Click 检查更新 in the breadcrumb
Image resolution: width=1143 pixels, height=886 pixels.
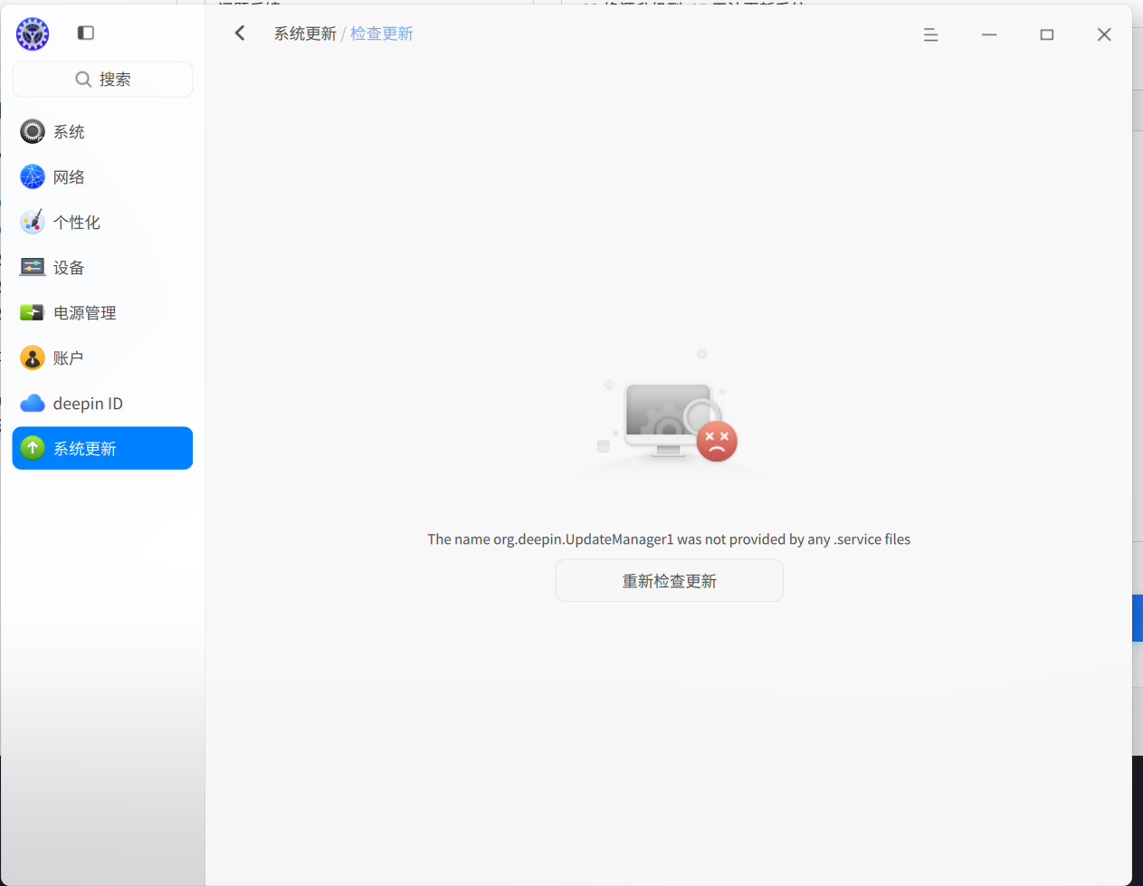pyautogui.click(x=382, y=33)
